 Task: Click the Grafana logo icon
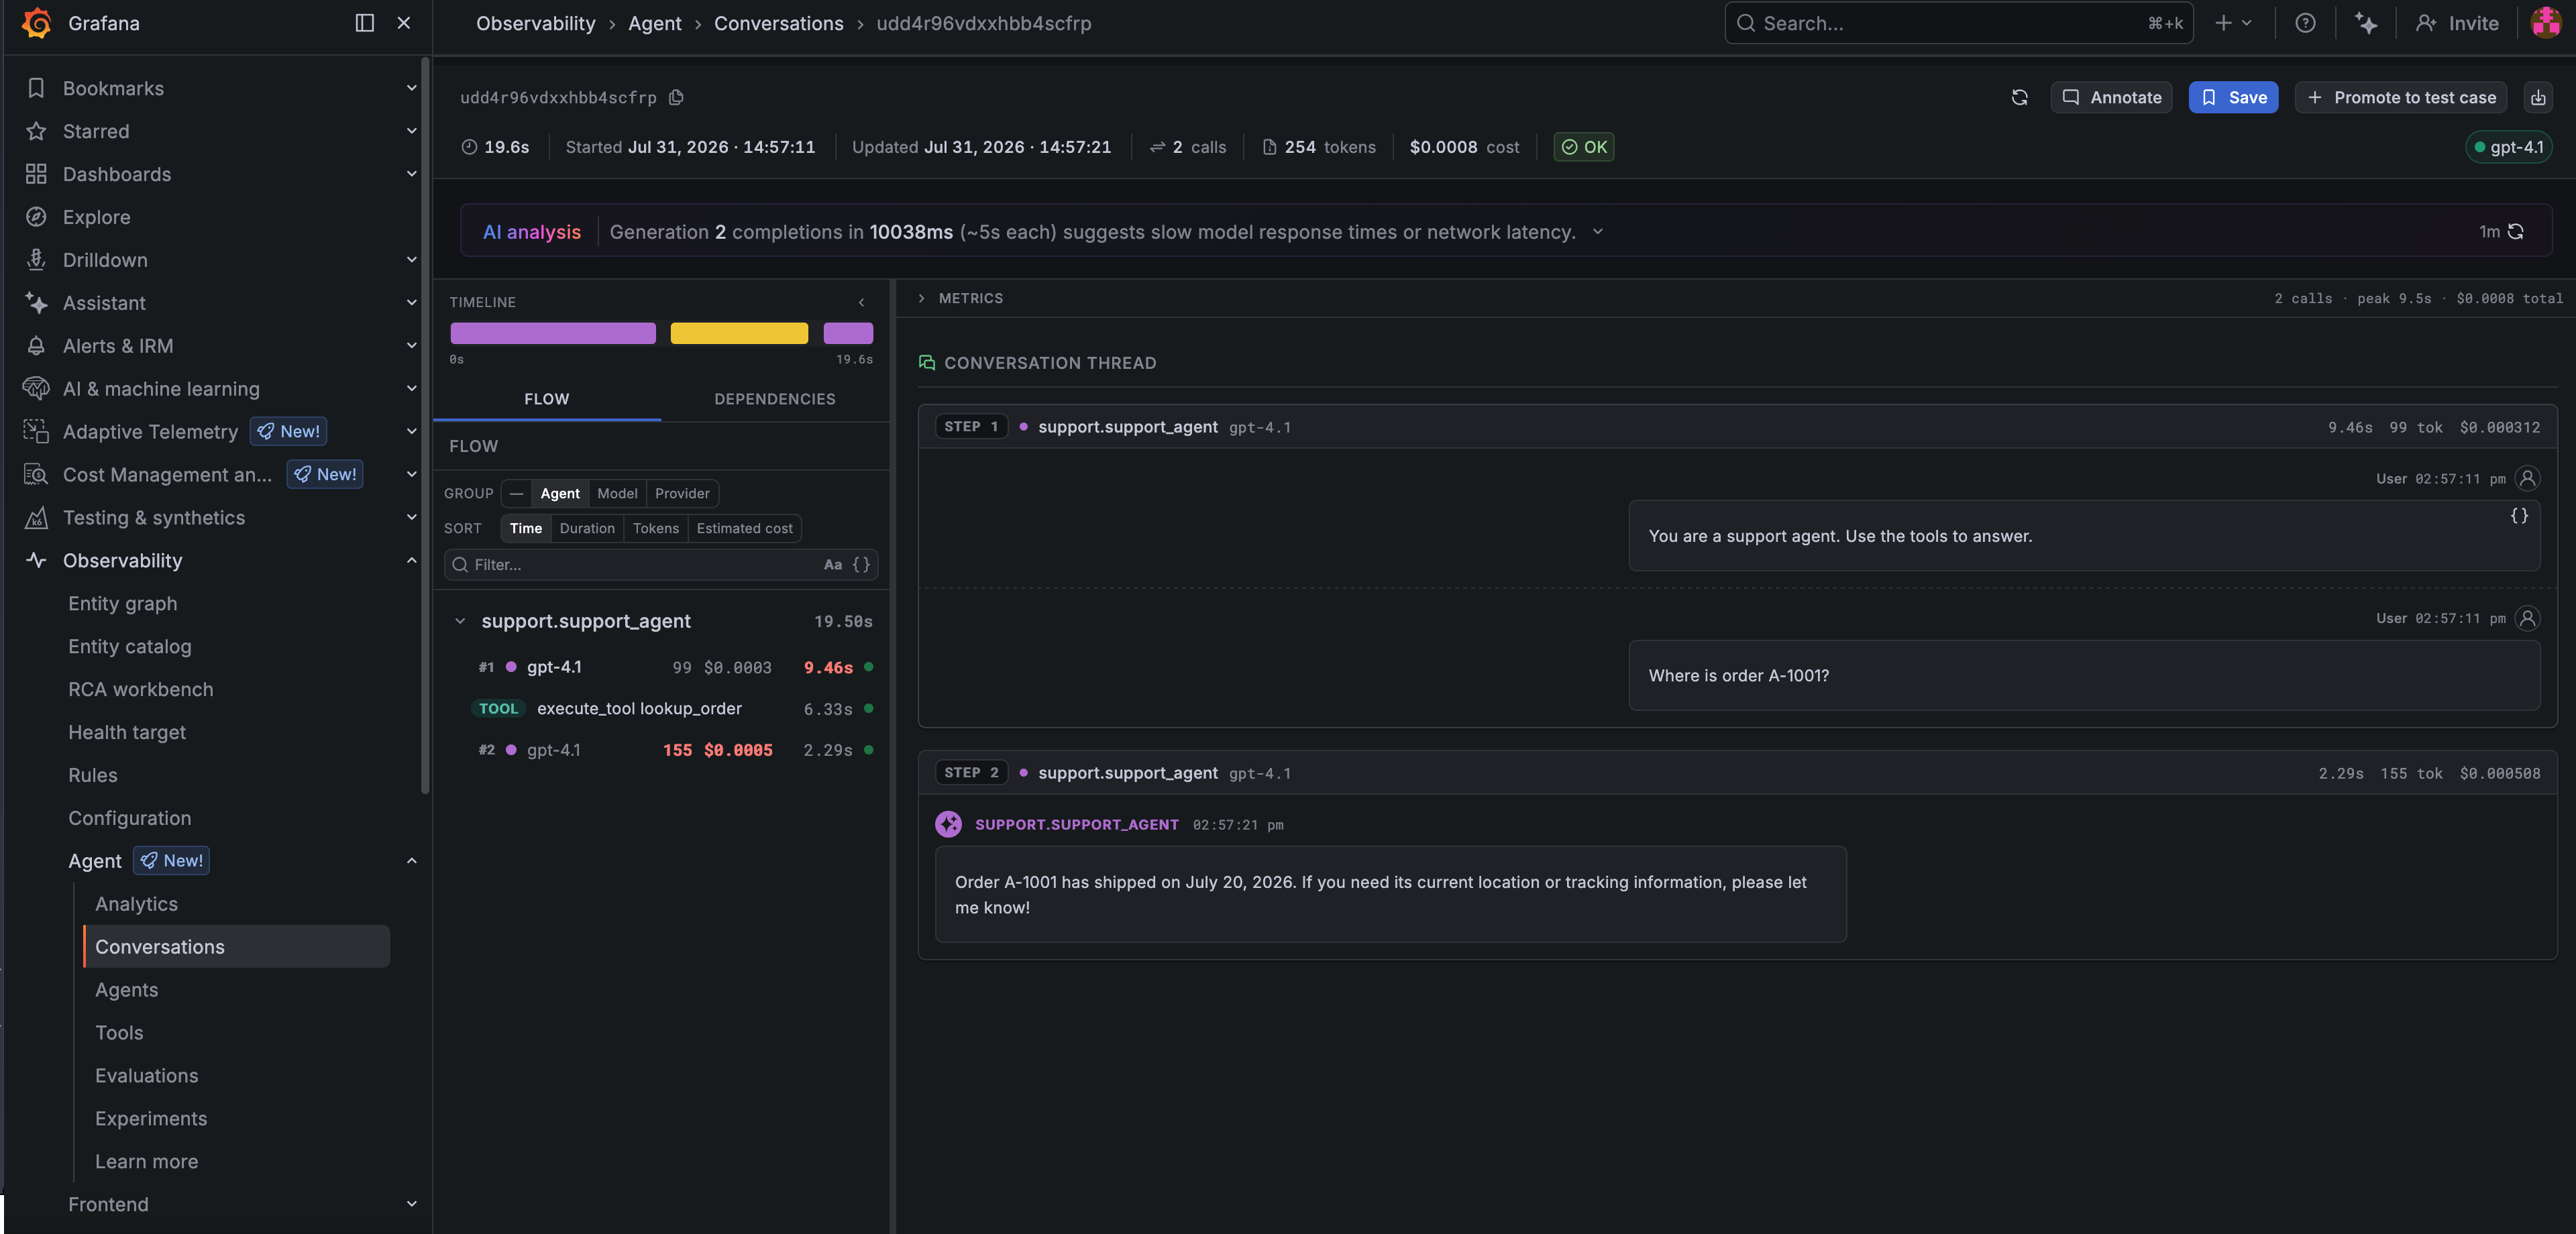pos(37,22)
